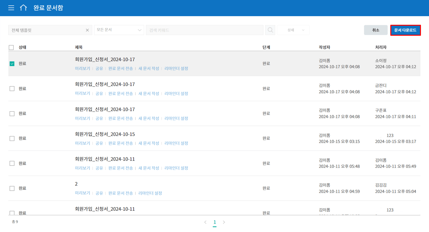The height and width of the screenshot is (232, 429).
Task: Expand the 상세 search options dropdown
Action: 293,30
